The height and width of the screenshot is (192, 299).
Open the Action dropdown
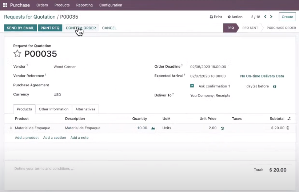pos(235,17)
